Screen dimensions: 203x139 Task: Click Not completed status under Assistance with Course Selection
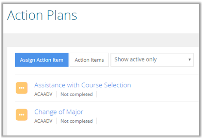pyautogui.click(x=76, y=94)
